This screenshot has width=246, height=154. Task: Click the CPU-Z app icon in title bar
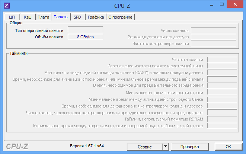[7, 6]
